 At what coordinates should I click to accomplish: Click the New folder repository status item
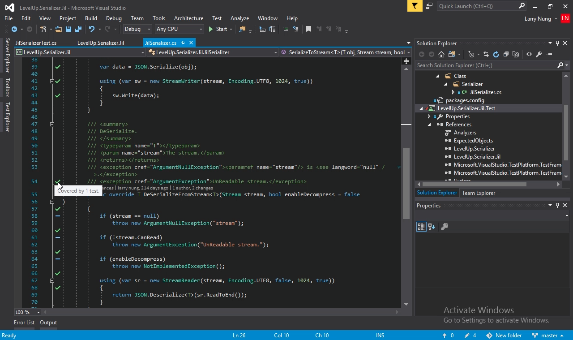505,336
